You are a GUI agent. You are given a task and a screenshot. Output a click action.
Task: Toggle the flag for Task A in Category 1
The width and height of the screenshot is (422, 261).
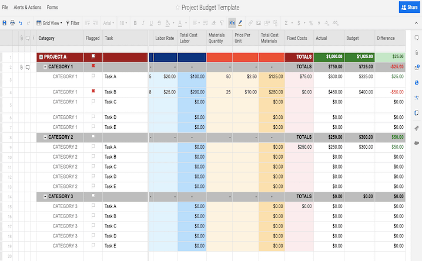click(x=93, y=76)
